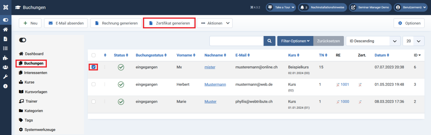
Task: Click the Joomla logo icon
Action: (5, 7)
